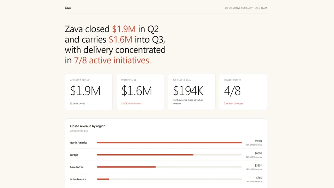Click '7/8 active initiatives' in the headline
The image size is (334, 188).
(x=111, y=60)
